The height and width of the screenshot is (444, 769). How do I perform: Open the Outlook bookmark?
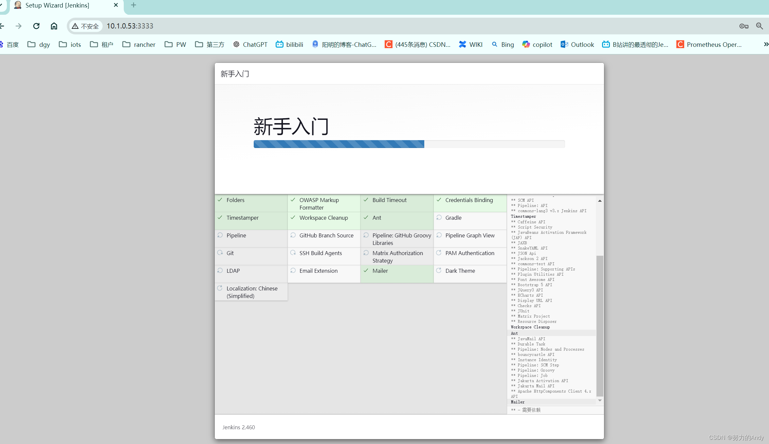(577, 45)
